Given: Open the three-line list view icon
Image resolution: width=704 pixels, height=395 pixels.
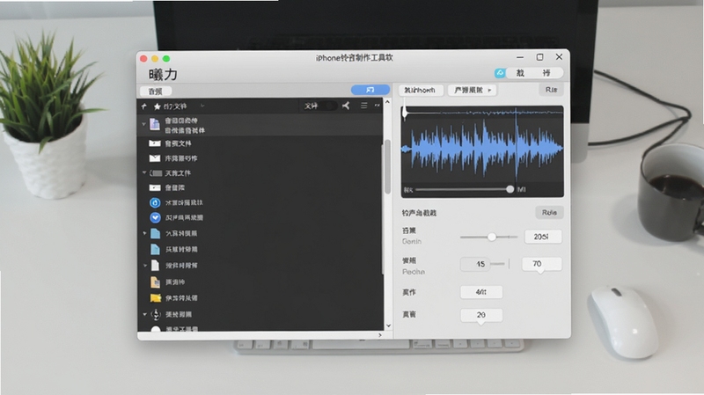Looking at the screenshot, I should [364, 106].
